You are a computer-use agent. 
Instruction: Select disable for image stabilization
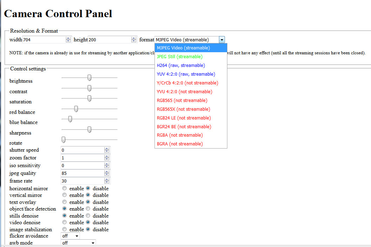88,229
